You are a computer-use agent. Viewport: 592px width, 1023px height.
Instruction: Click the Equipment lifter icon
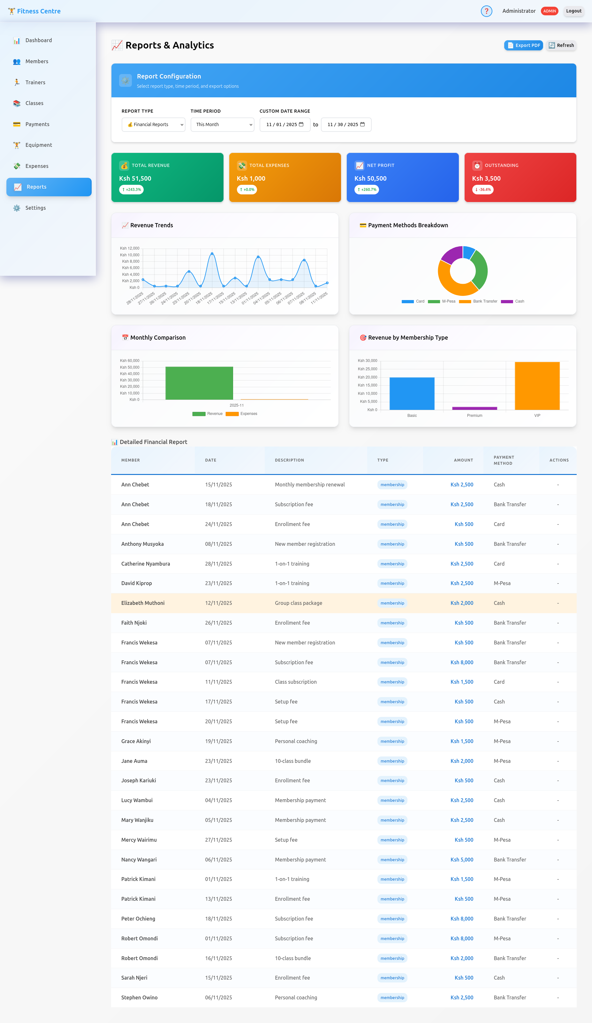pyautogui.click(x=17, y=145)
